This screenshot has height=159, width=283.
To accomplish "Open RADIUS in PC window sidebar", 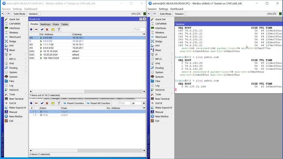I will pyautogui.click(x=160, y=90).
